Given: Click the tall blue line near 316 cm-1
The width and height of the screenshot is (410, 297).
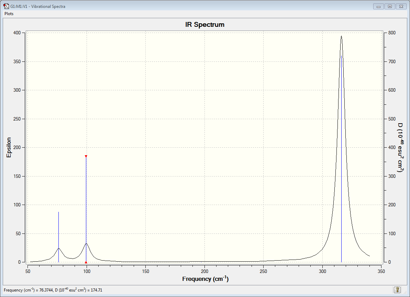Looking at the screenshot, I should 341,159.
